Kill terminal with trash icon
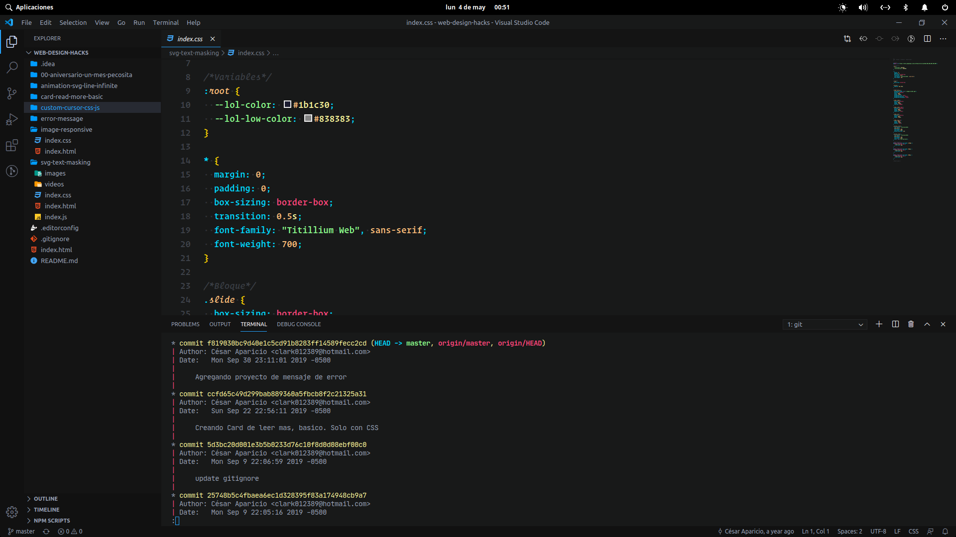This screenshot has width=956, height=537. coord(911,324)
